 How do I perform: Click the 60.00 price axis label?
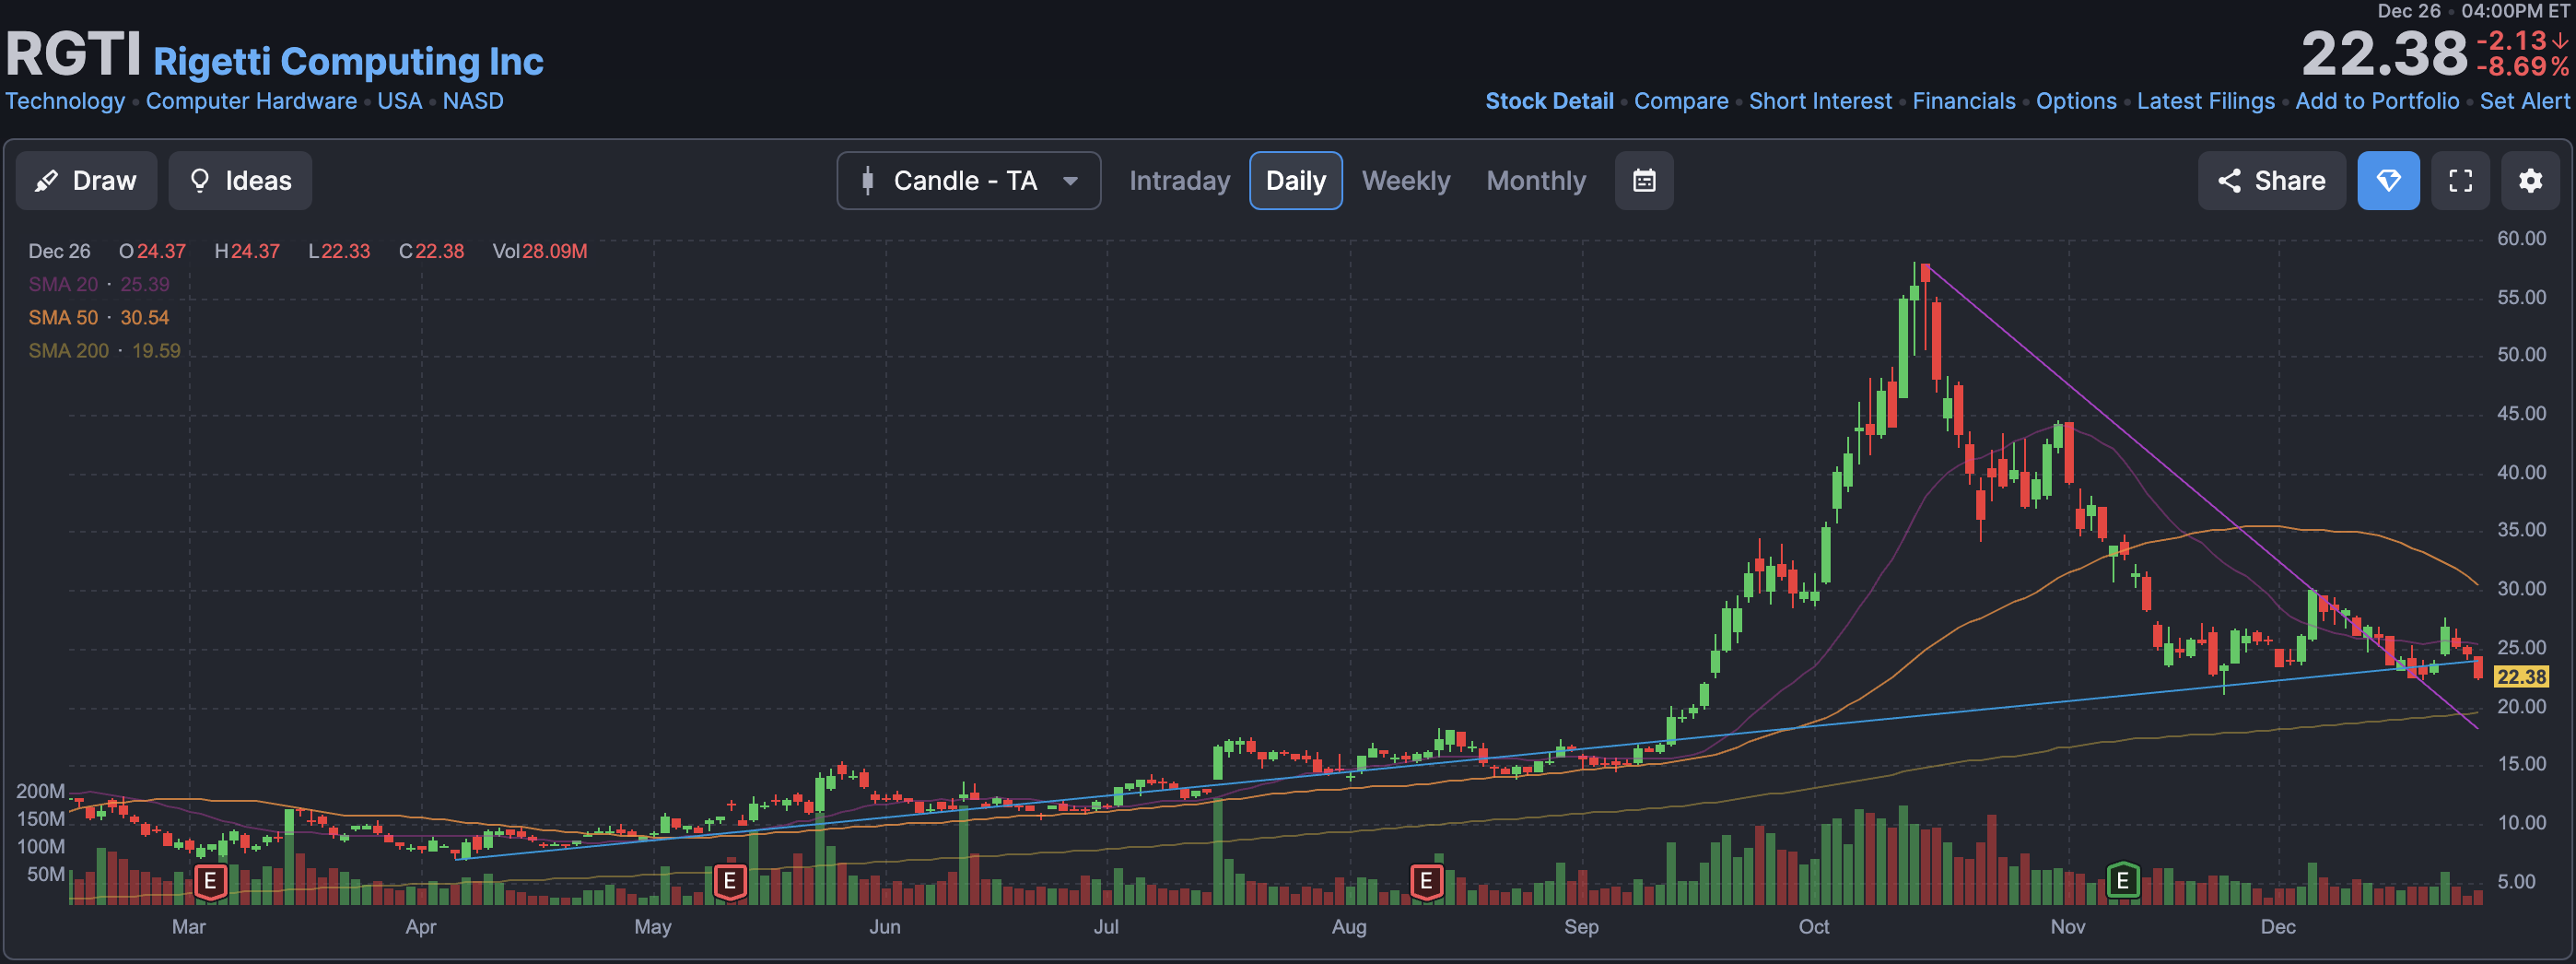pyautogui.click(x=2521, y=238)
